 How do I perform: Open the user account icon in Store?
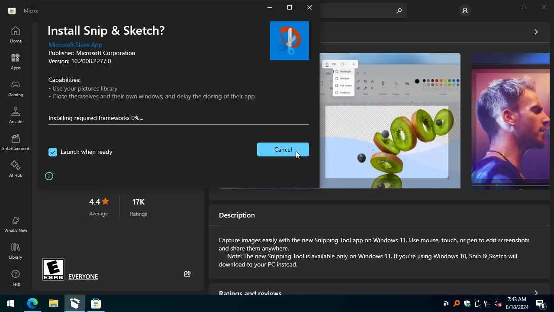[x=465, y=10]
